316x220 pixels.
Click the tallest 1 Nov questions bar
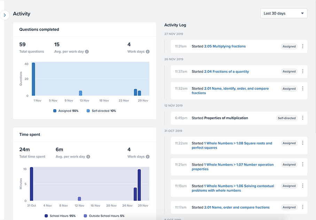click(x=33, y=79)
